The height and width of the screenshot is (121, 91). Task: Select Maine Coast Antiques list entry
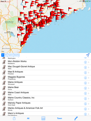click(x=45, y=94)
